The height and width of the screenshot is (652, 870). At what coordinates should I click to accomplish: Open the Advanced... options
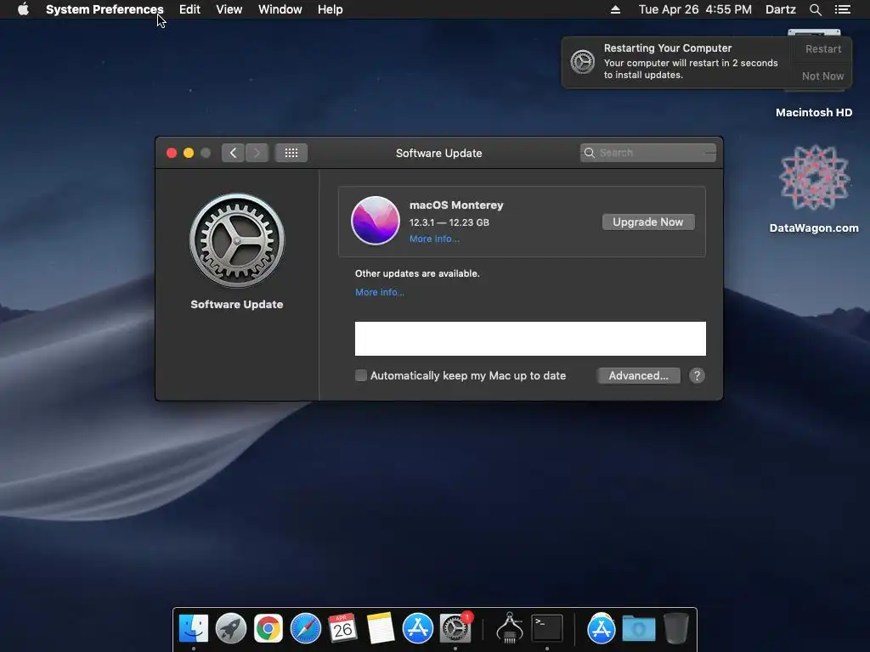tap(639, 375)
